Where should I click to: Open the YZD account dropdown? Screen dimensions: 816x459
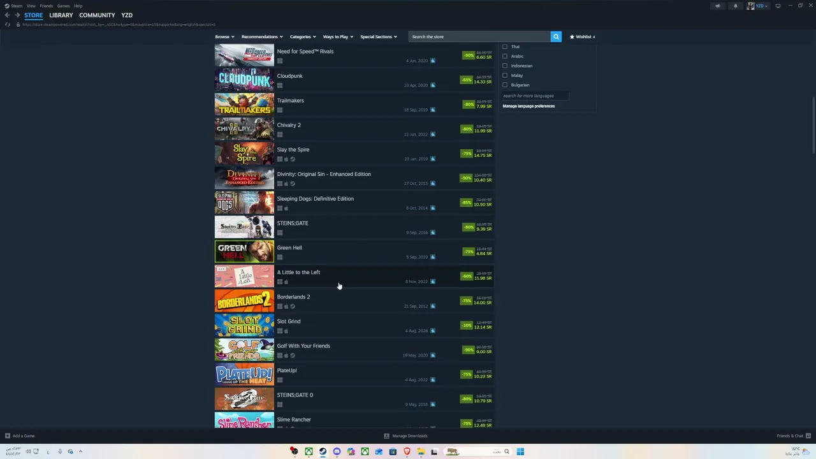click(x=759, y=6)
